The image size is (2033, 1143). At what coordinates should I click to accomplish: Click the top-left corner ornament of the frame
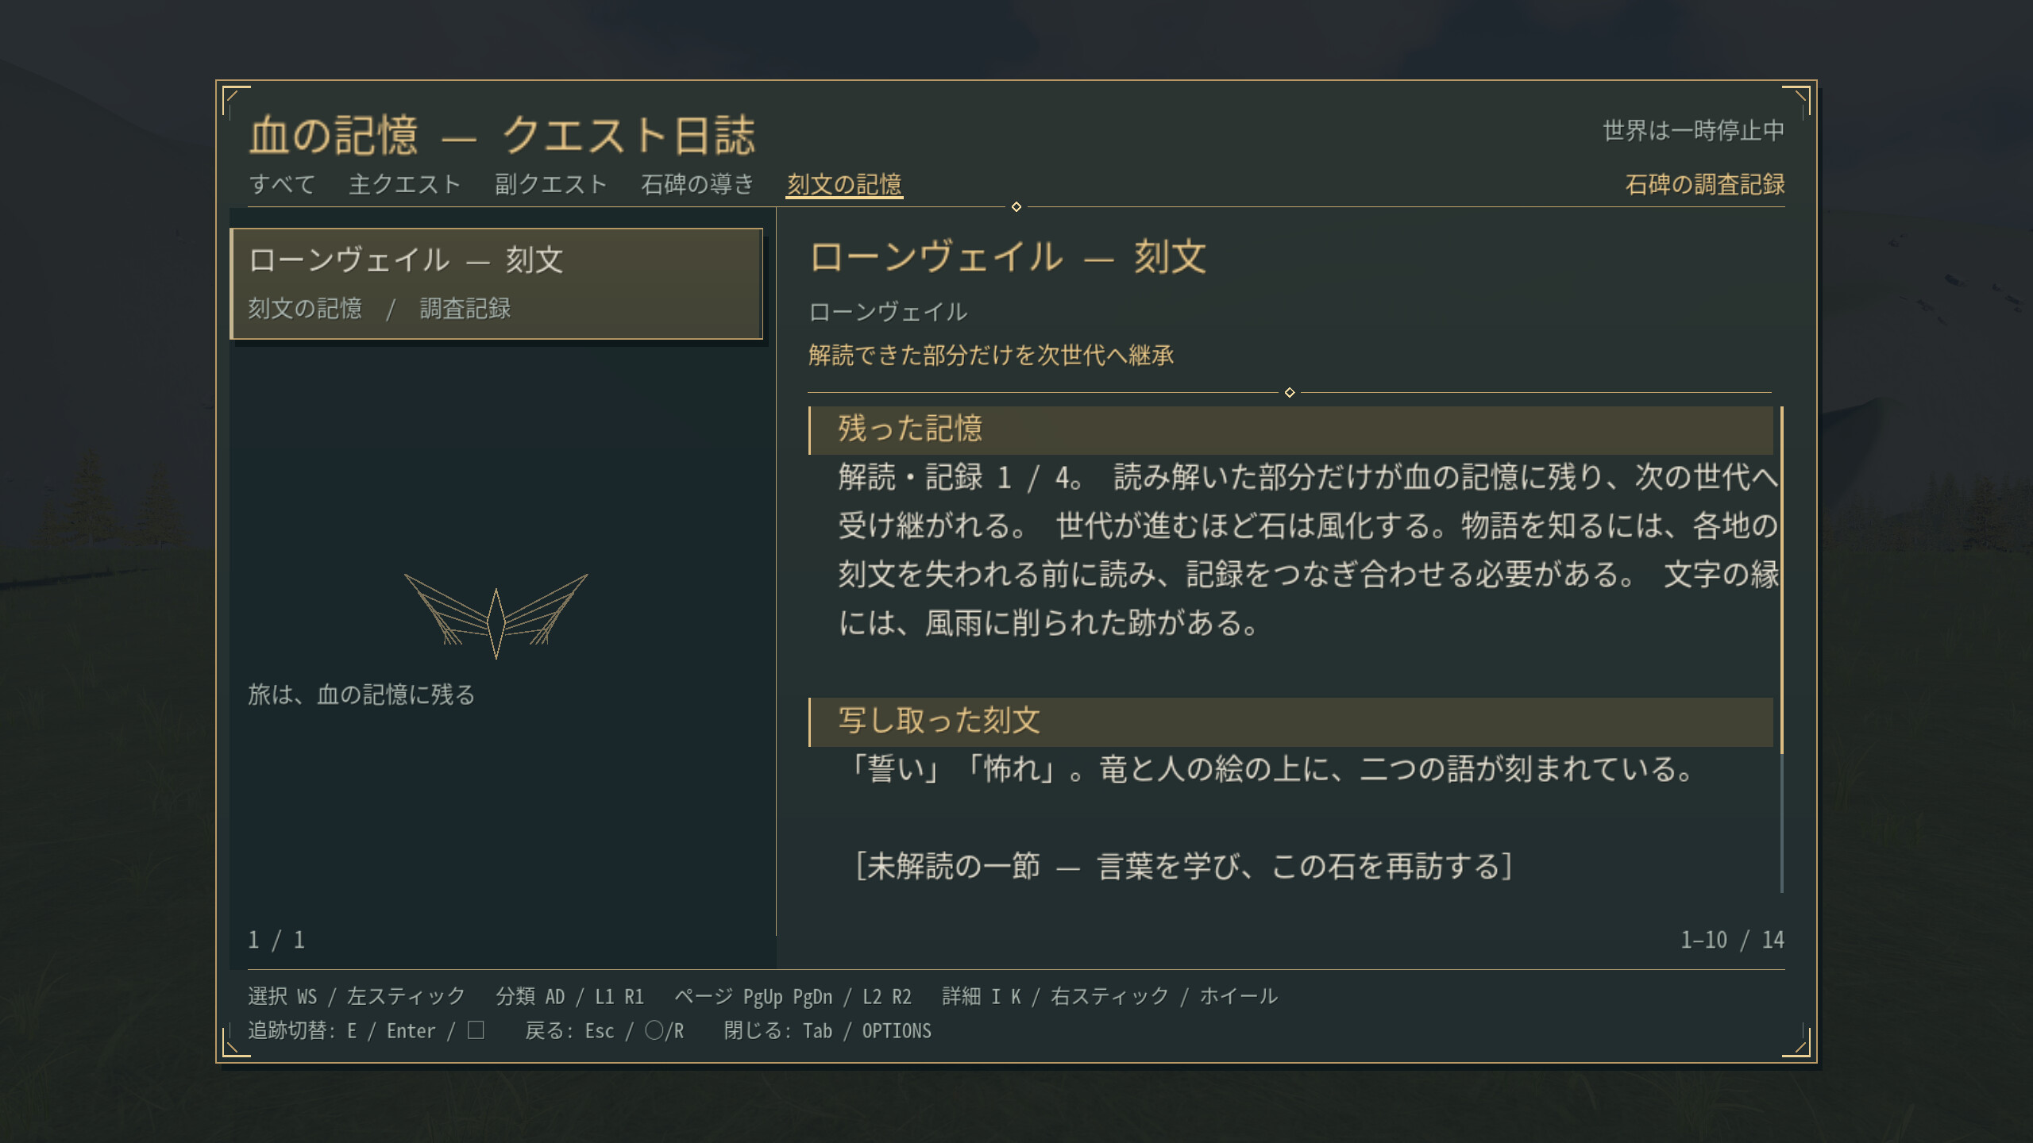[x=237, y=101]
